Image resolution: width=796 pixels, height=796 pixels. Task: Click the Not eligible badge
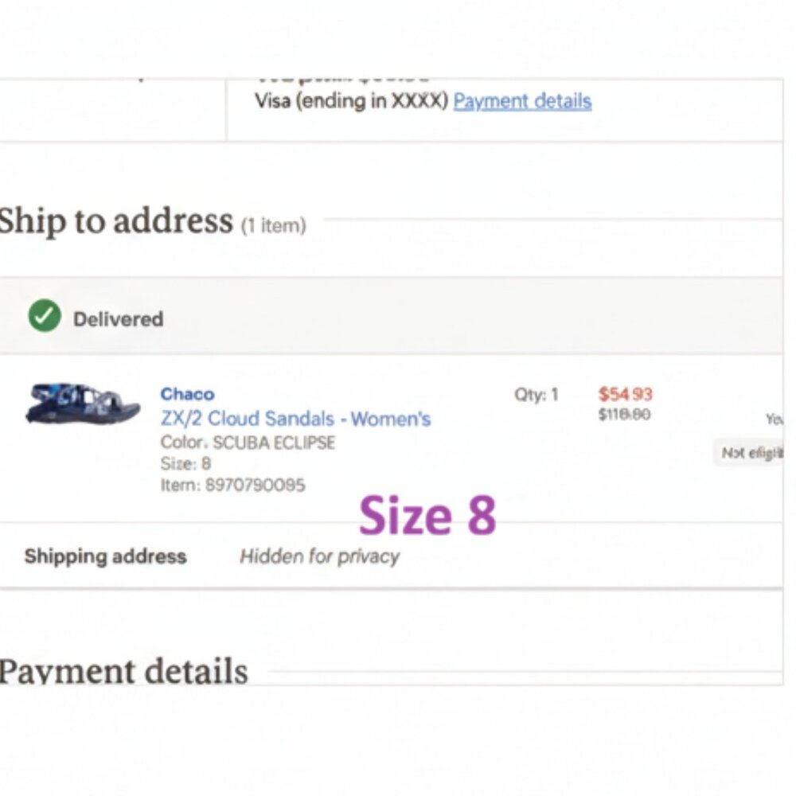point(750,453)
